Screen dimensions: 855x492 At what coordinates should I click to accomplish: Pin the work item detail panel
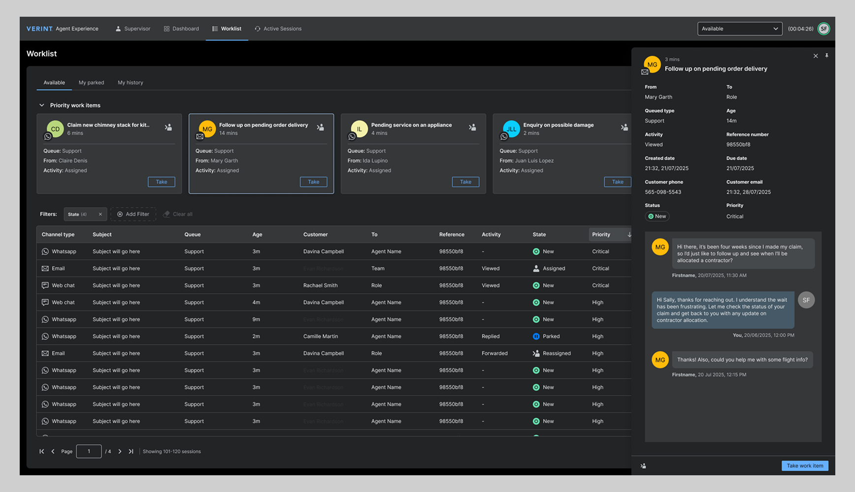826,56
